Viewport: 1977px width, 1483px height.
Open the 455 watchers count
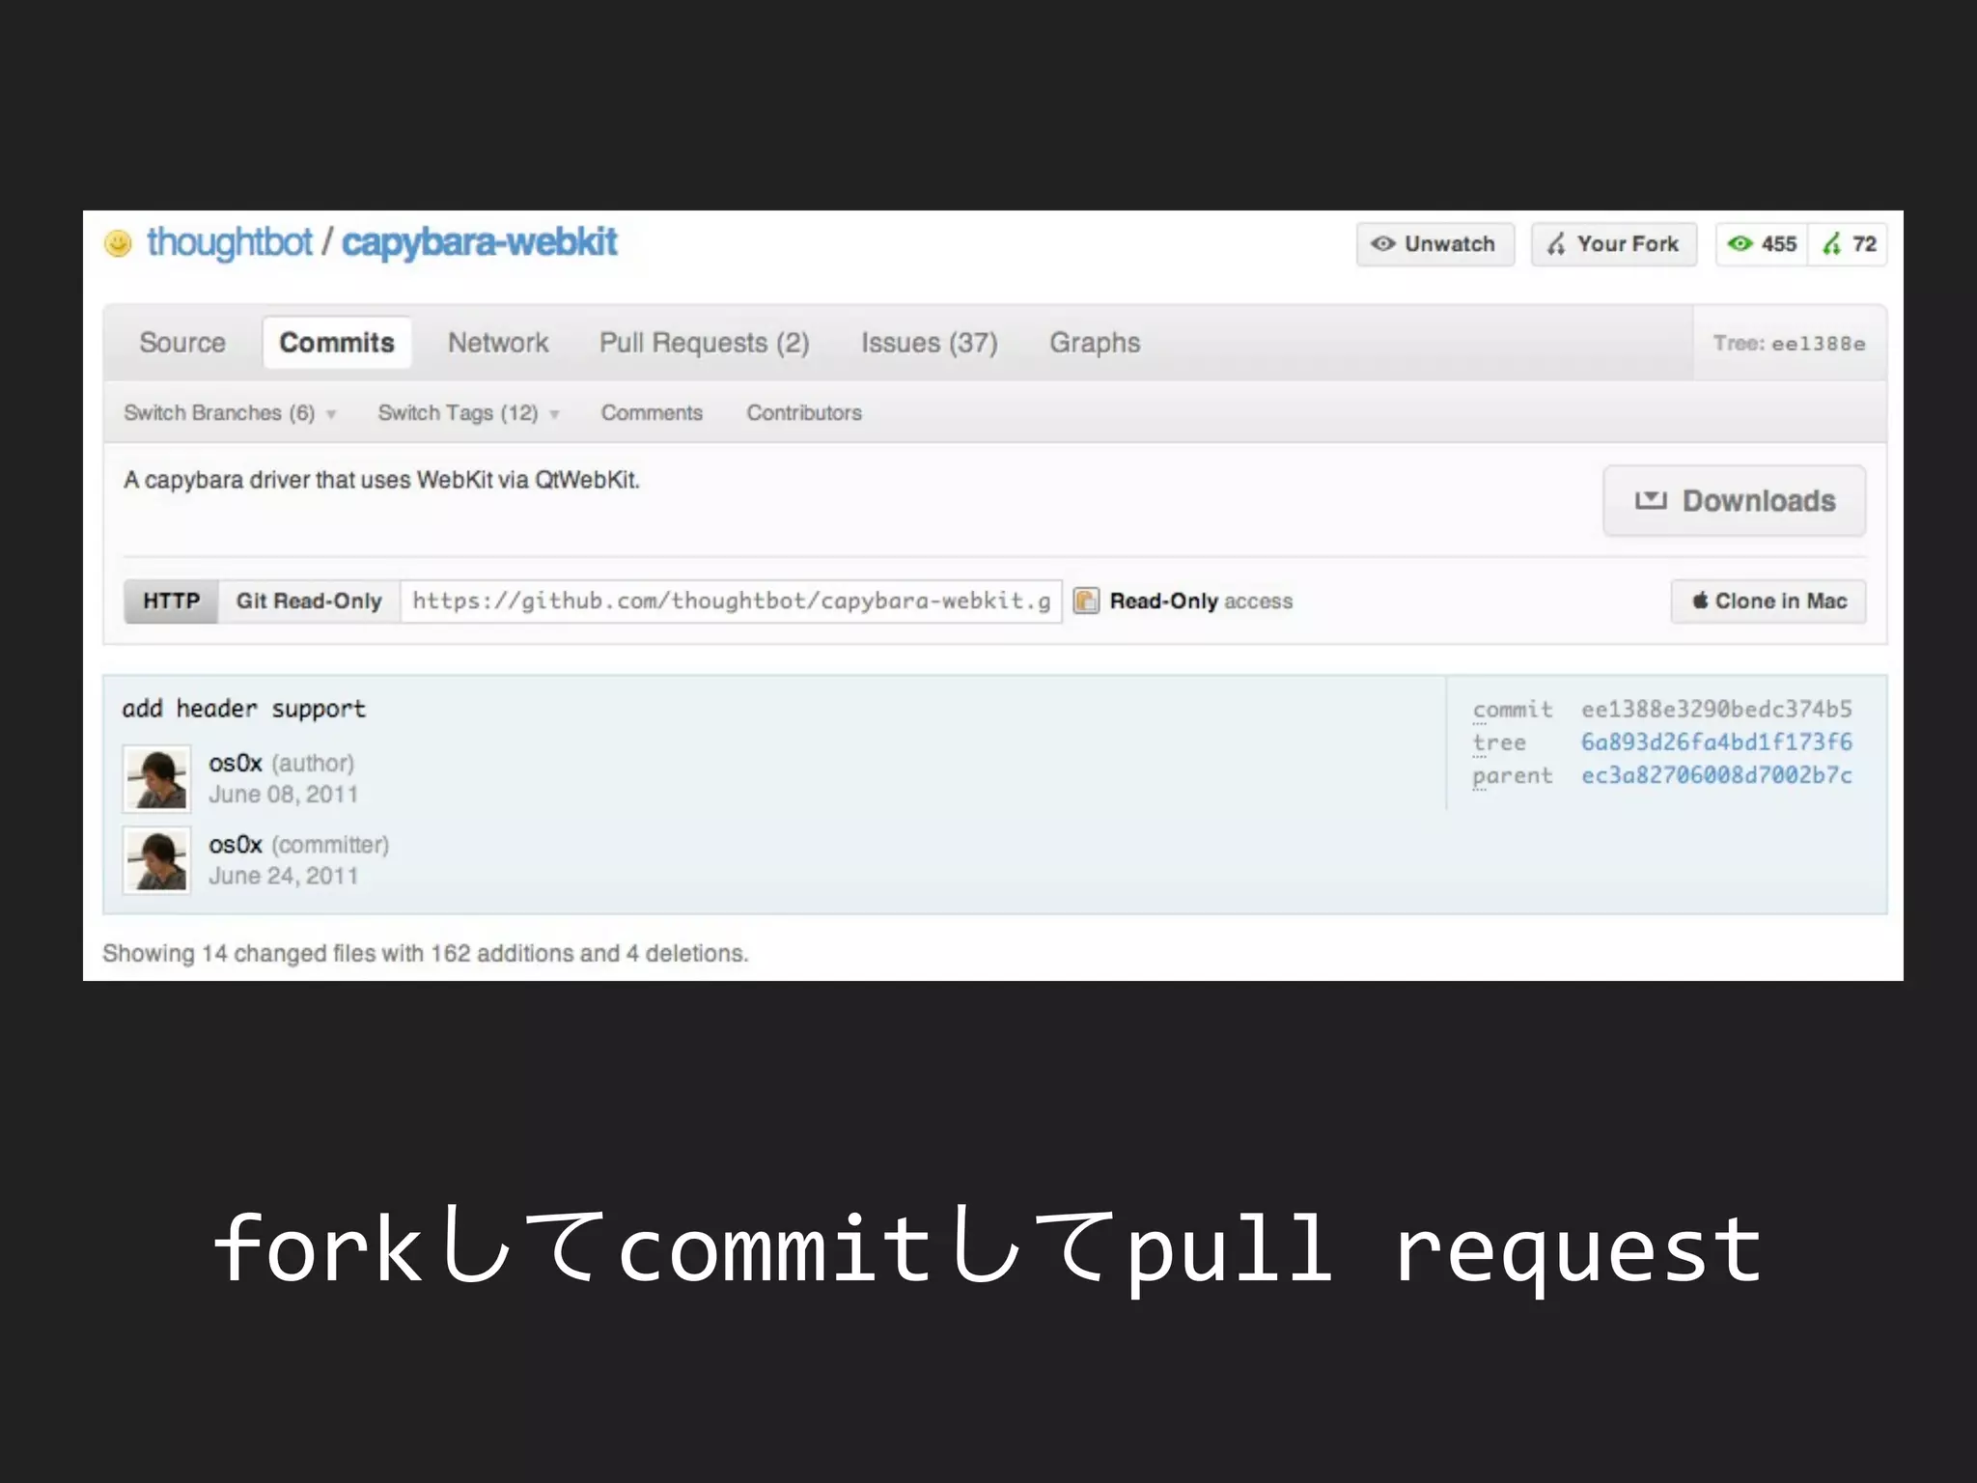coord(1762,244)
